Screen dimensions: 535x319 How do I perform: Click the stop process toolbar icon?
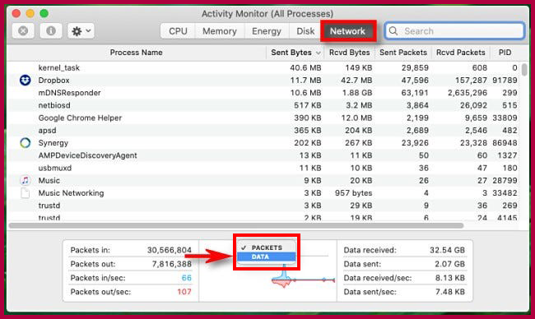click(23, 31)
